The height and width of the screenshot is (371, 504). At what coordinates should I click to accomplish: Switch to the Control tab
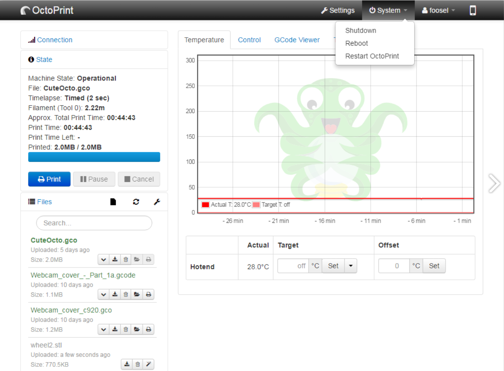coord(249,40)
